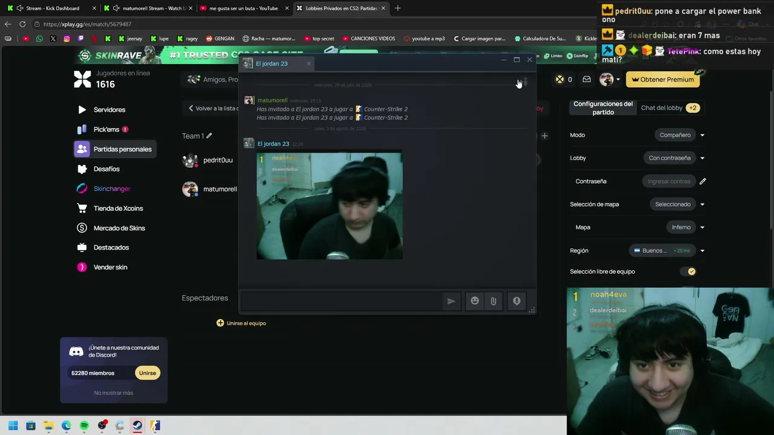The width and height of the screenshot is (774, 435).
Task: Open Tienda de Xcoins shop
Action: point(118,208)
